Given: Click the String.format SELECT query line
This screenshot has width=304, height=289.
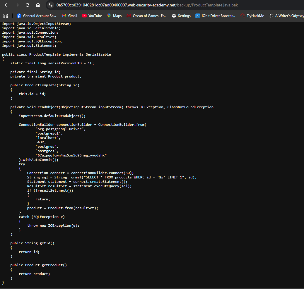Looking at the screenshot, I should tap(112, 177).
